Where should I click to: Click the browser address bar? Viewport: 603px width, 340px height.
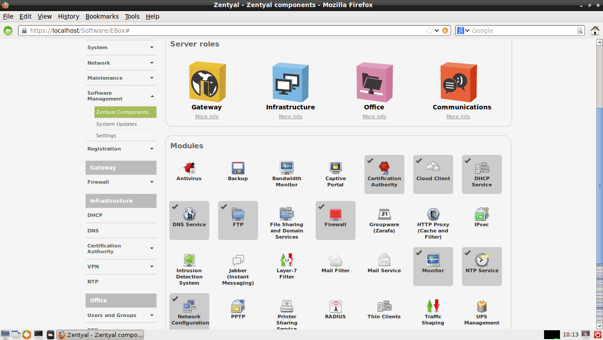pos(222,31)
